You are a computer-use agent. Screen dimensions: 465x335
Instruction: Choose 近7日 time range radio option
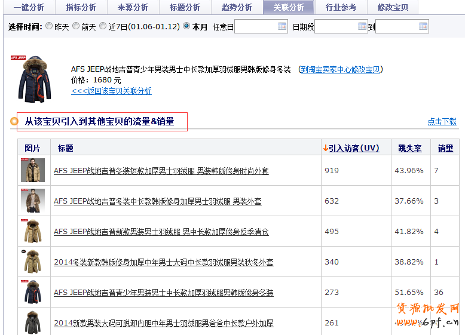pos(103,26)
